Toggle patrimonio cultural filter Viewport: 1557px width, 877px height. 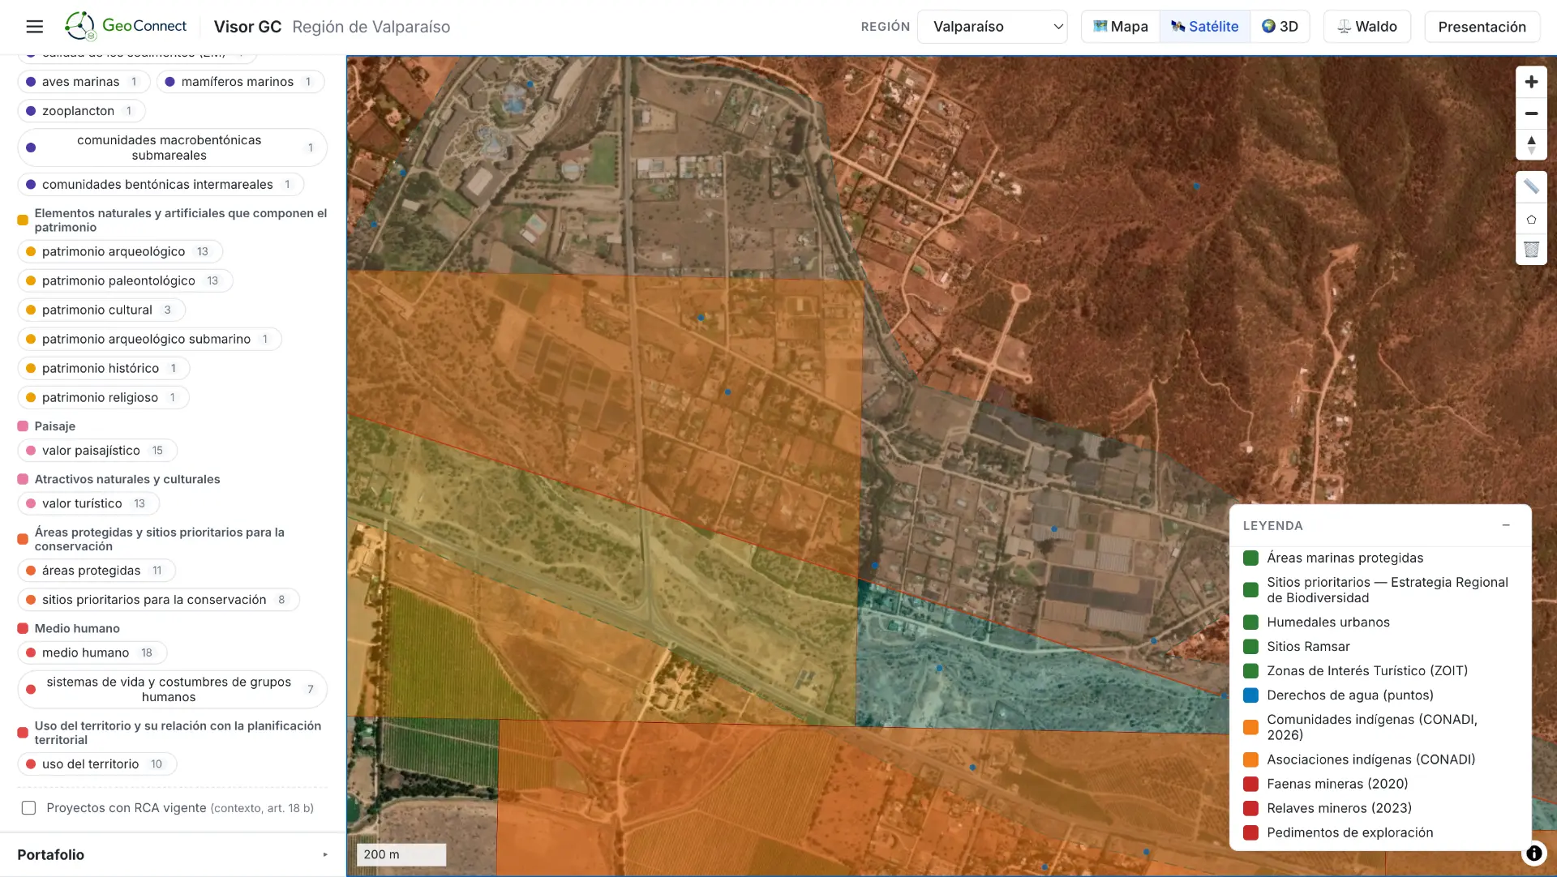point(101,310)
